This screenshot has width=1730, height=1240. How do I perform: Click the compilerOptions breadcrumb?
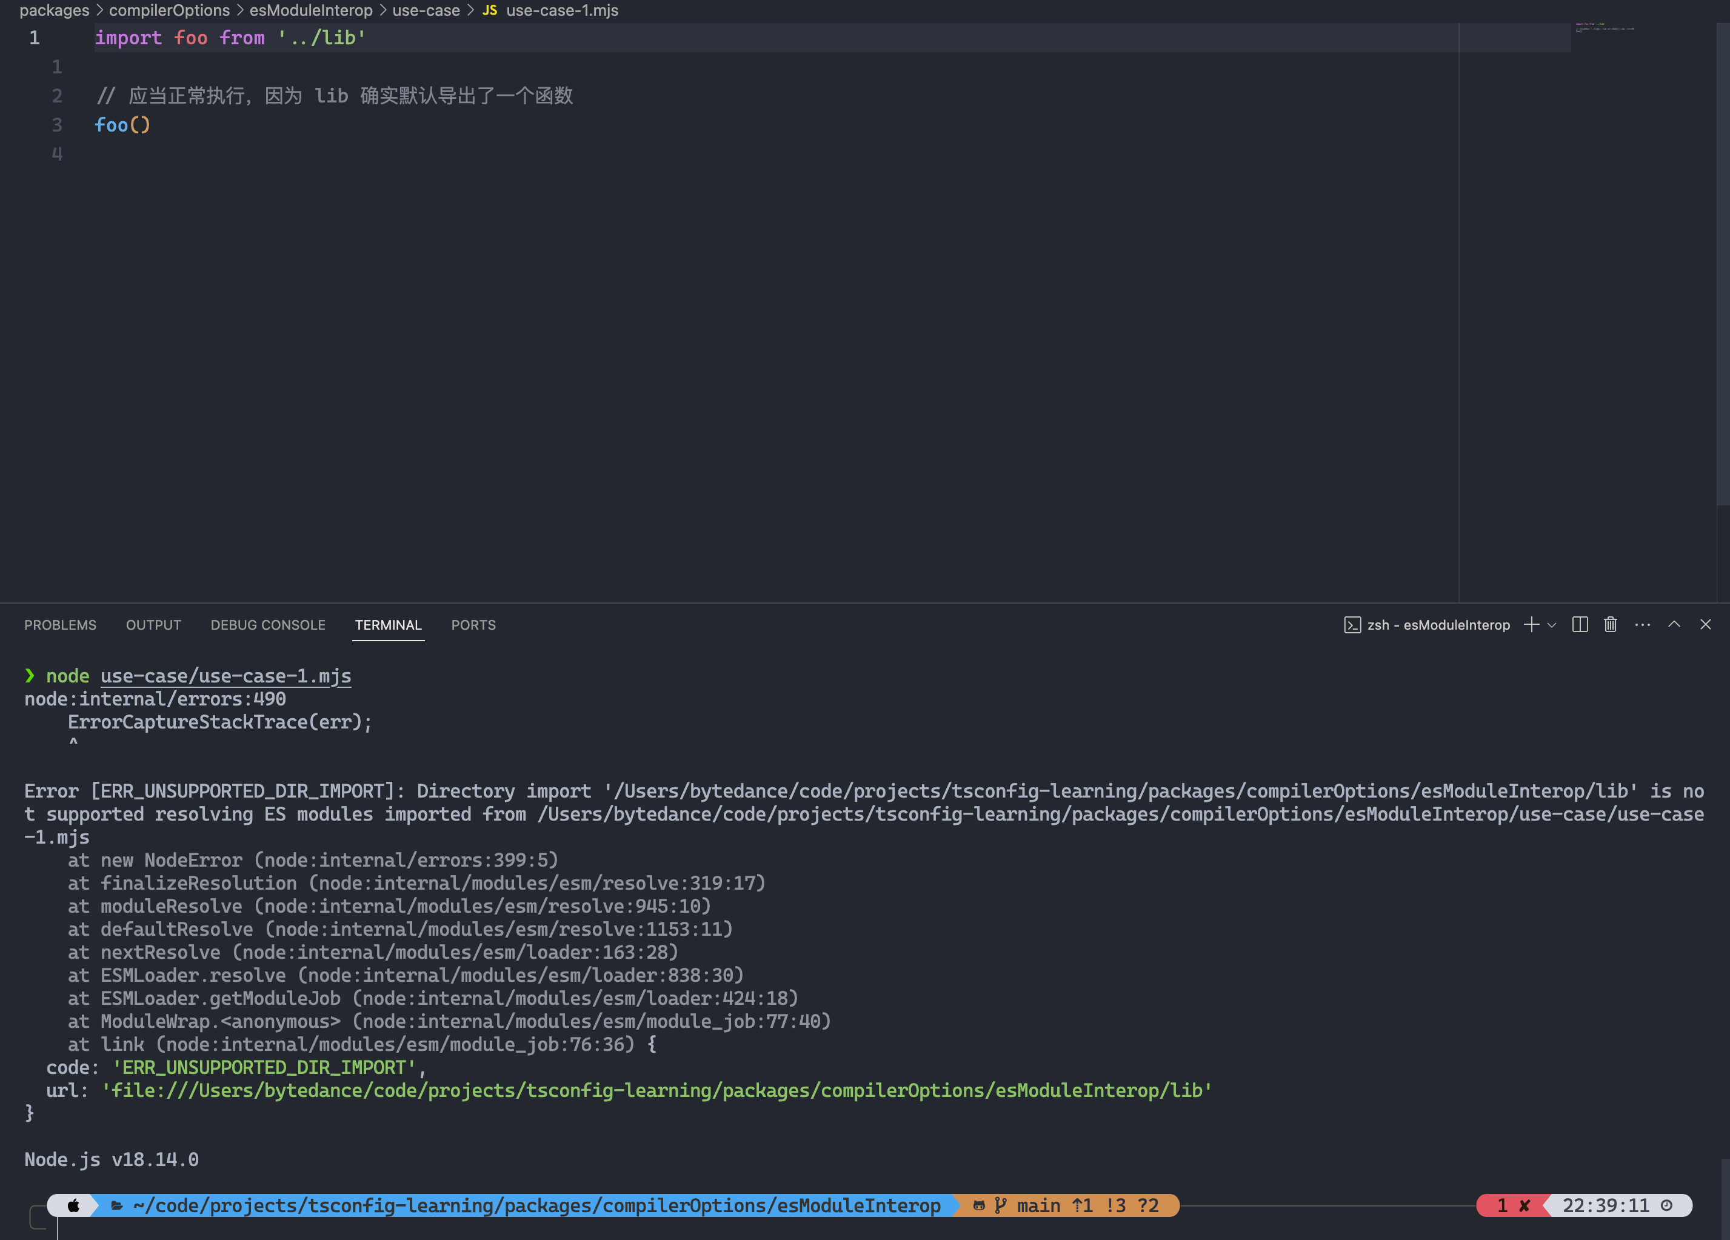(169, 10)
